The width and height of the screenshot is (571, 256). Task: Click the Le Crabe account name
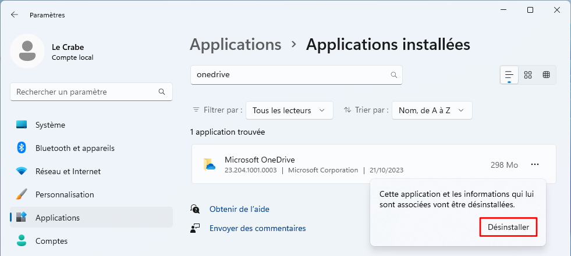tap(68, 47)
